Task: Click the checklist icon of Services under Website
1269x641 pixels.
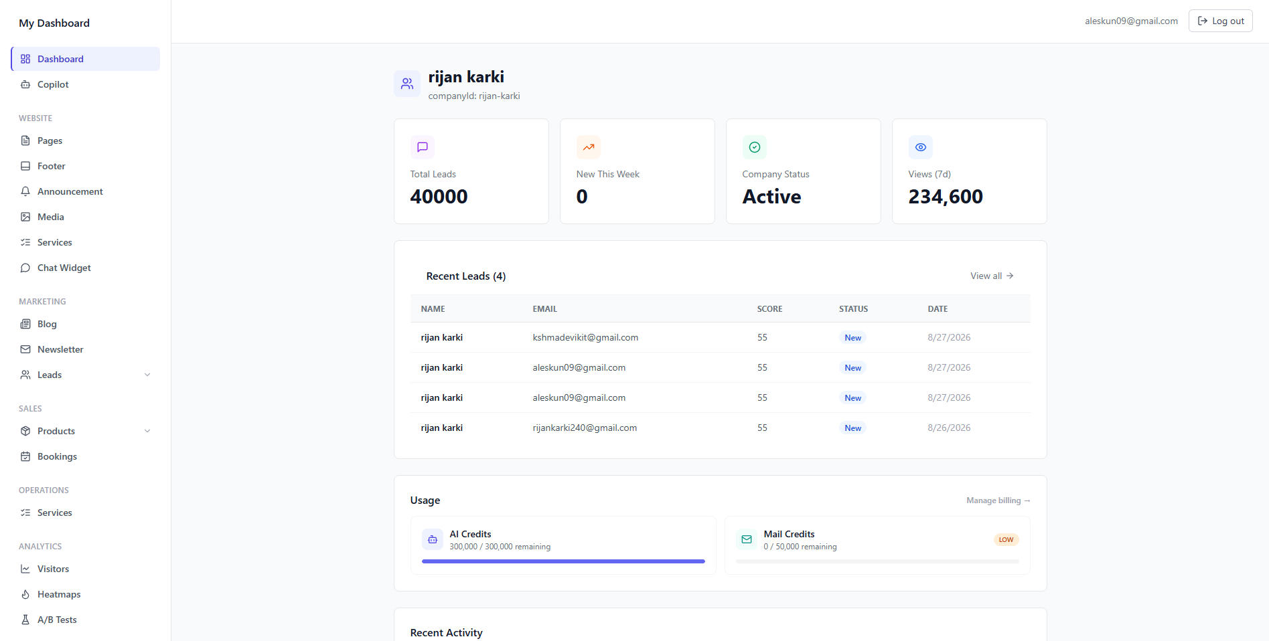Action: point(25,242)
